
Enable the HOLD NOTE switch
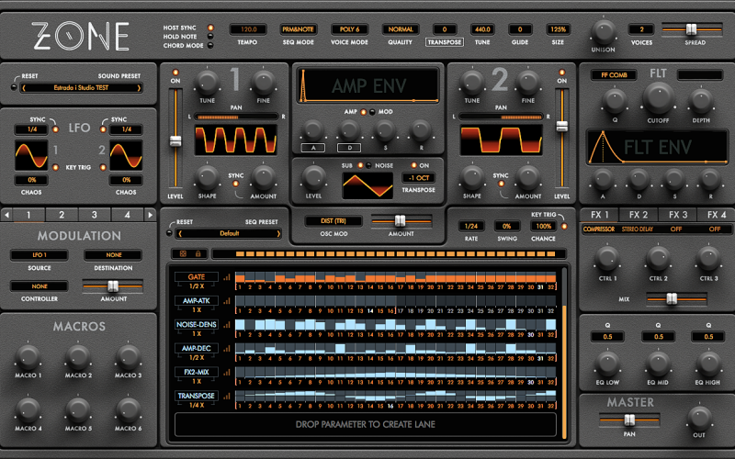[210, 37]
